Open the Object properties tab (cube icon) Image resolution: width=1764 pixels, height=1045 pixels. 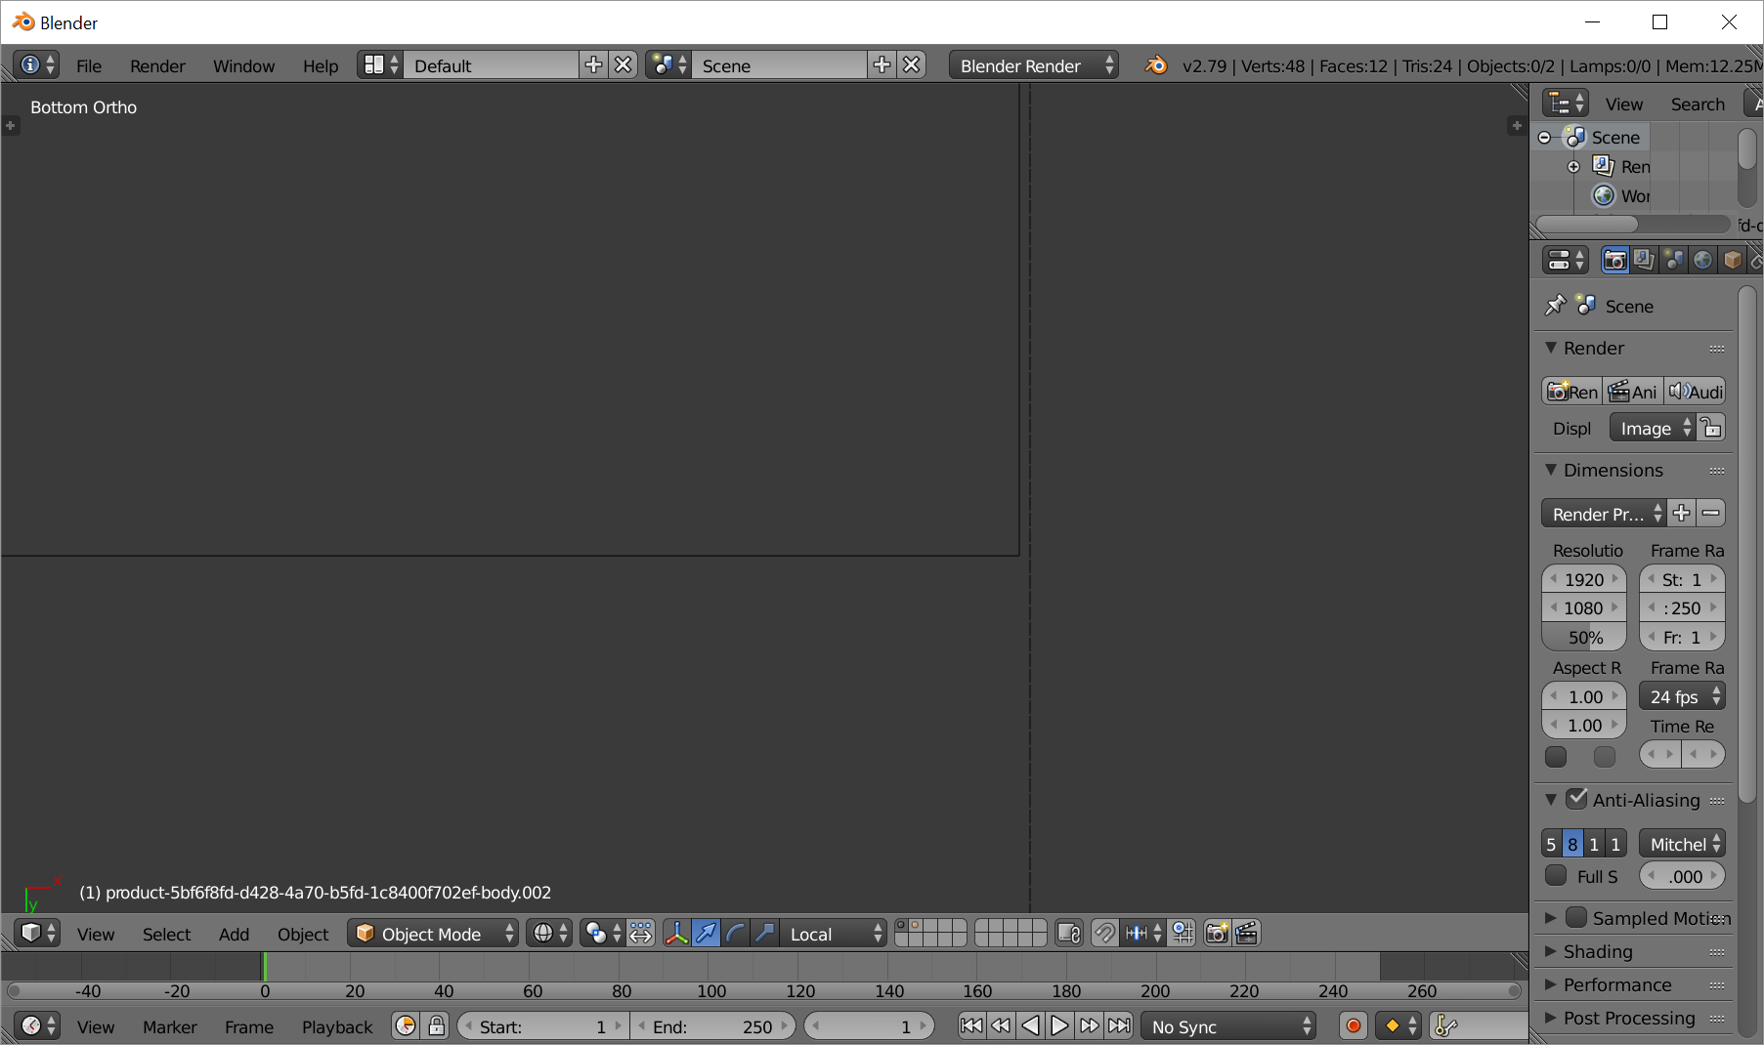click(x=1732, y=260)
